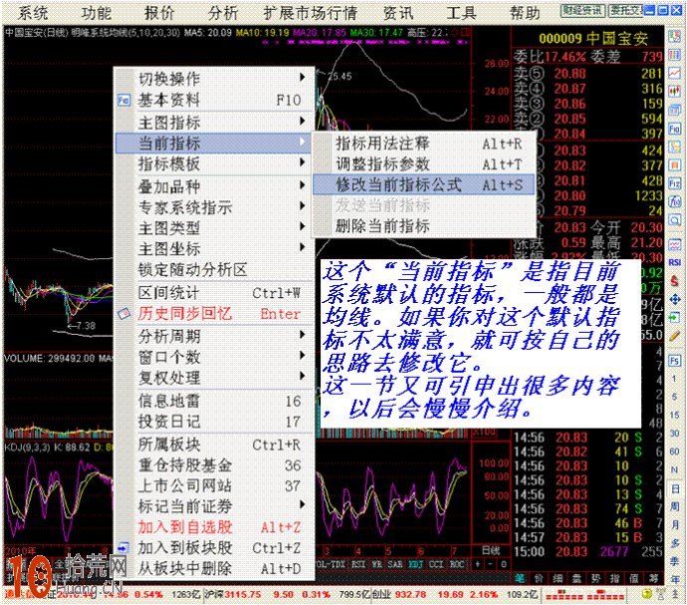Expand the 复权处理 submenu
Viewport: 687px width, 605px height.
[x=214, y=378]
